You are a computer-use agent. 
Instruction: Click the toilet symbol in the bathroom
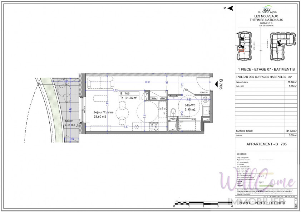click(x=173, y=111)
